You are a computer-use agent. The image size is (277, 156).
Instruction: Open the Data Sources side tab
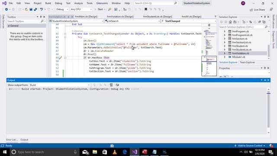pyautogui.click(x=3, y=21)
